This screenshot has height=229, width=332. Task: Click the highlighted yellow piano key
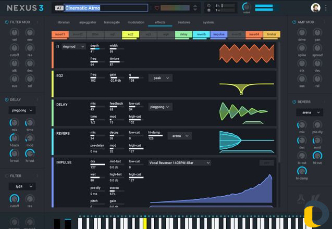145,223
